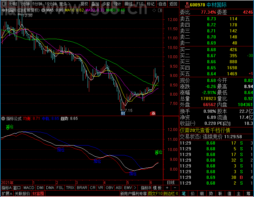Collapse 侧边栏 sidebar
This screenshot has height=197, width=254.
point(171,194)
